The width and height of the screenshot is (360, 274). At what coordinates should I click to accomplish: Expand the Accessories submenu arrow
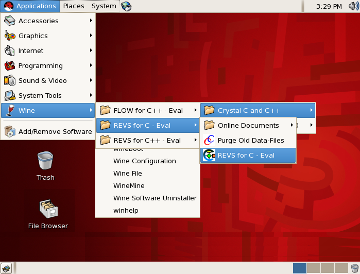click(x=91, y=21)
